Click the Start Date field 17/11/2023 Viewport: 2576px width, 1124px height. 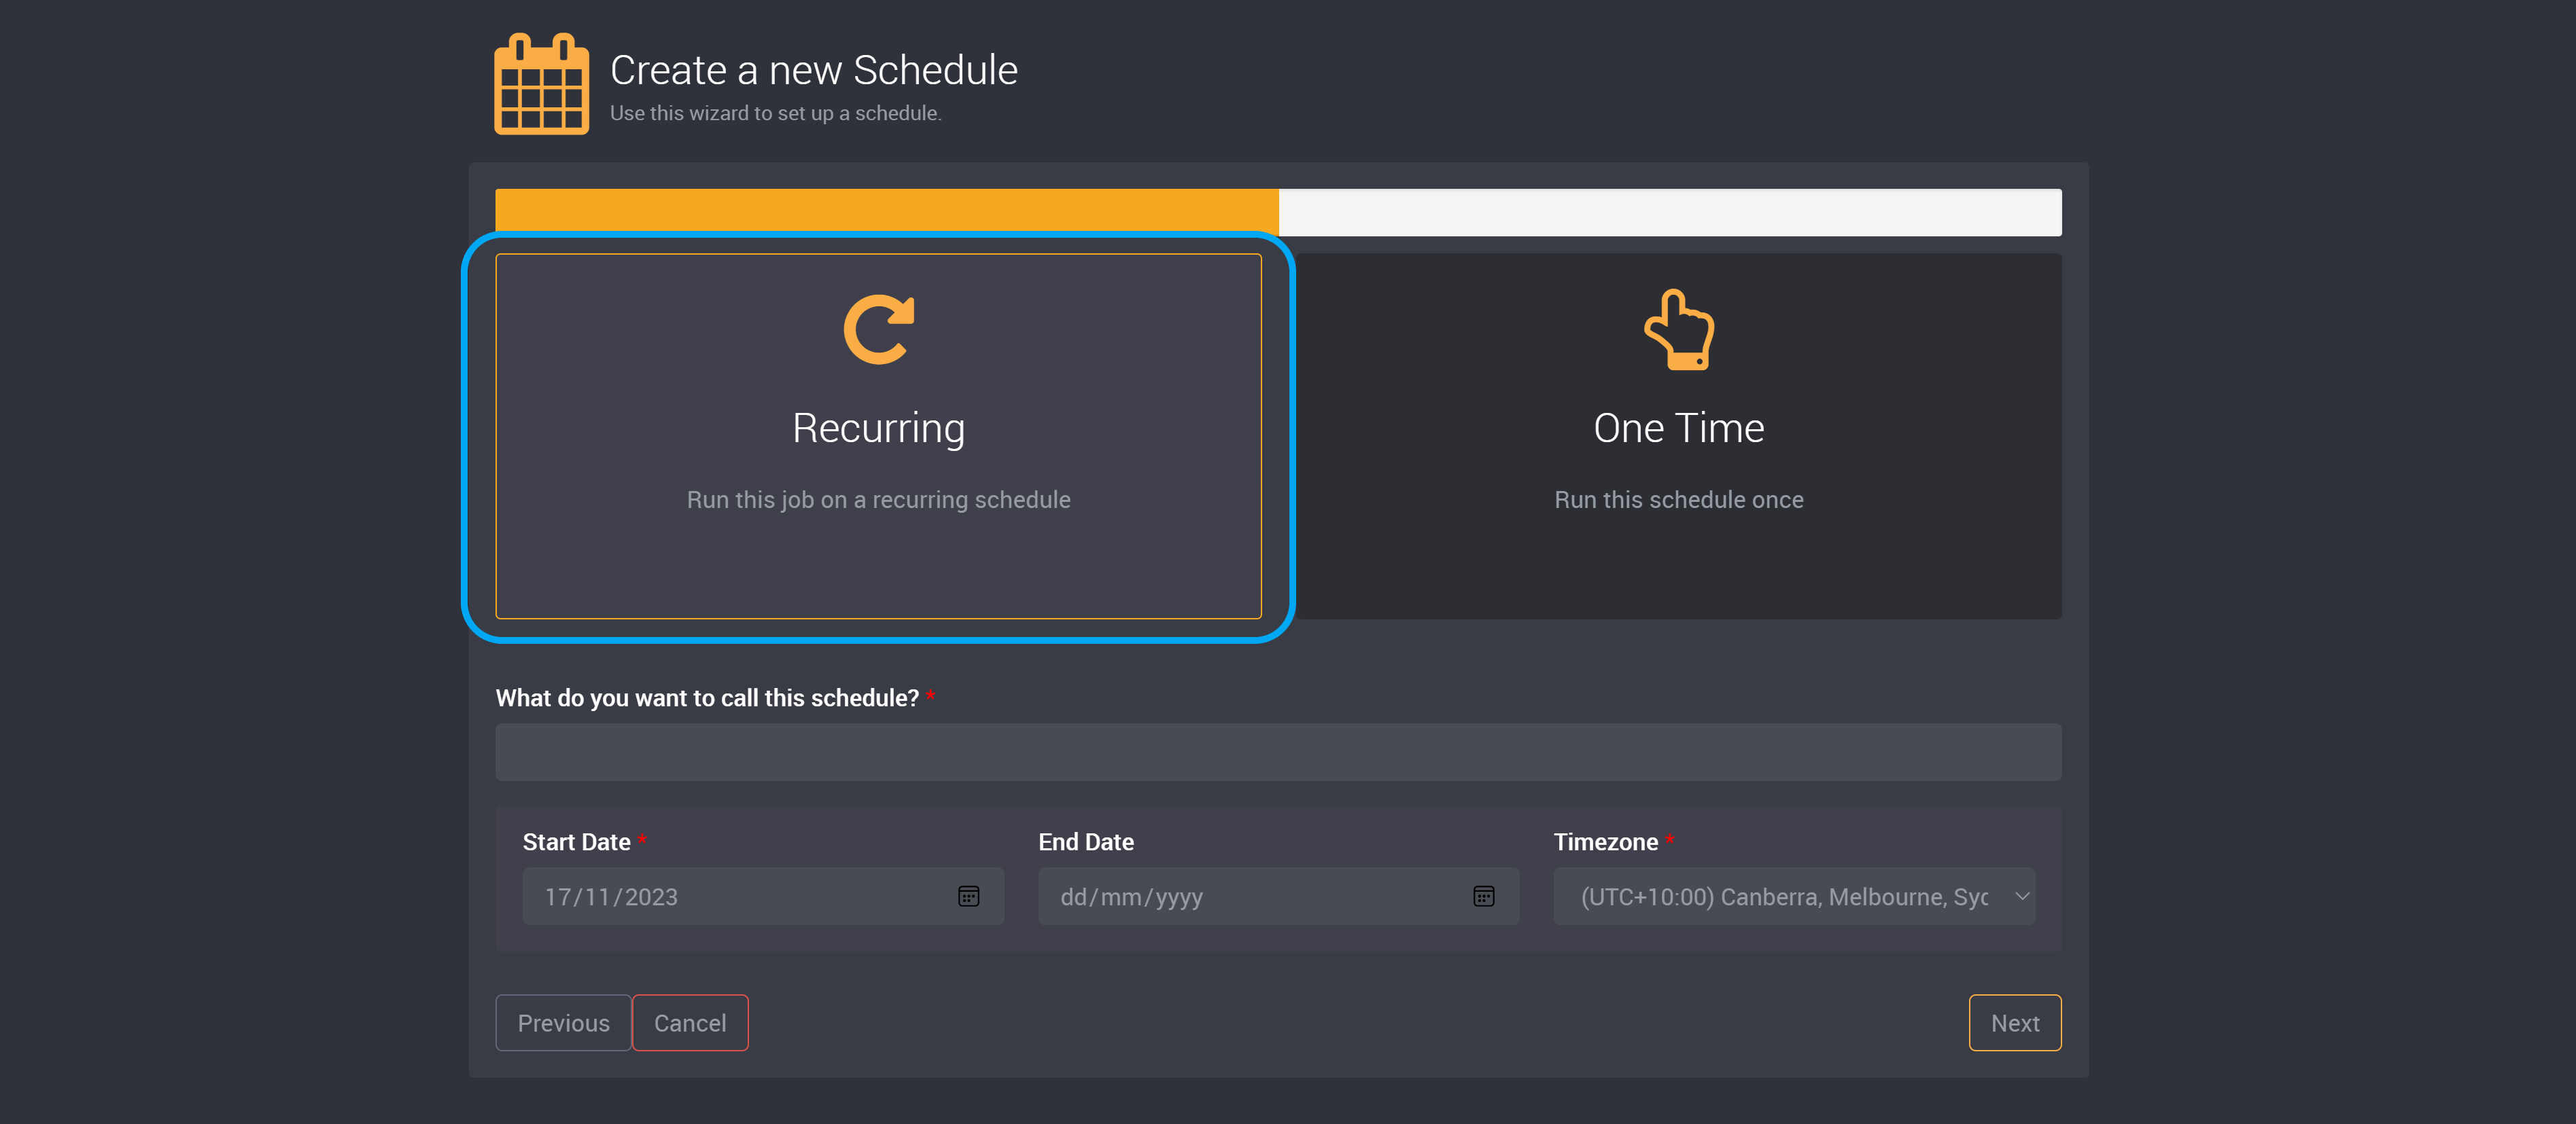[763, 896]
